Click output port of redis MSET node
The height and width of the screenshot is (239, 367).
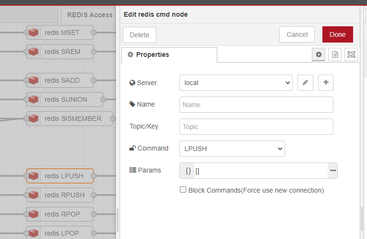tap(94, 33)
